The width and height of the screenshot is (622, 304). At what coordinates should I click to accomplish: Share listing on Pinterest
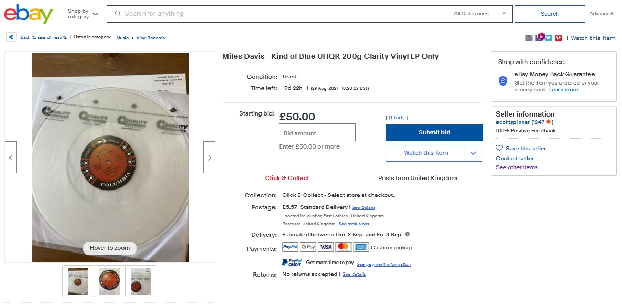[x=558, y=38]
